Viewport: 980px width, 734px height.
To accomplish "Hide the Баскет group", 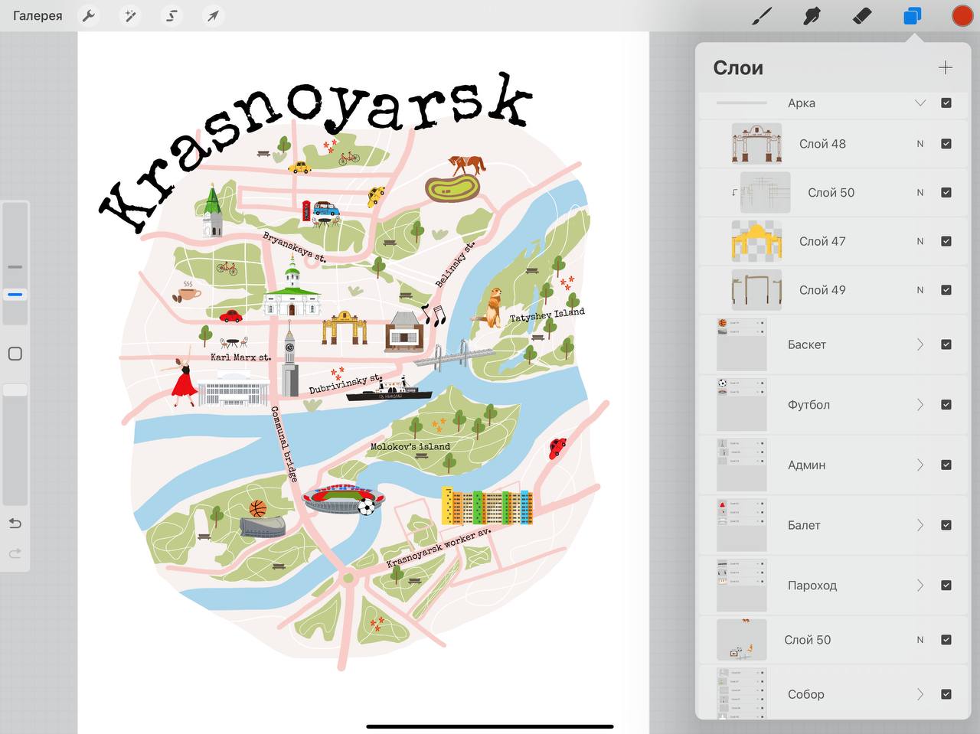I will (946, 344).
